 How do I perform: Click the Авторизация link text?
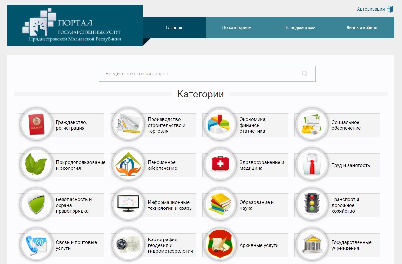click(371, 9)
